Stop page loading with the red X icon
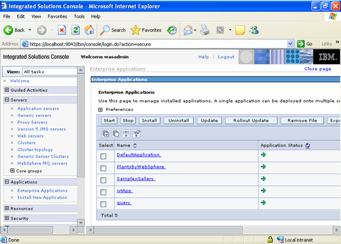341x244 pixels. pos(62,30)
